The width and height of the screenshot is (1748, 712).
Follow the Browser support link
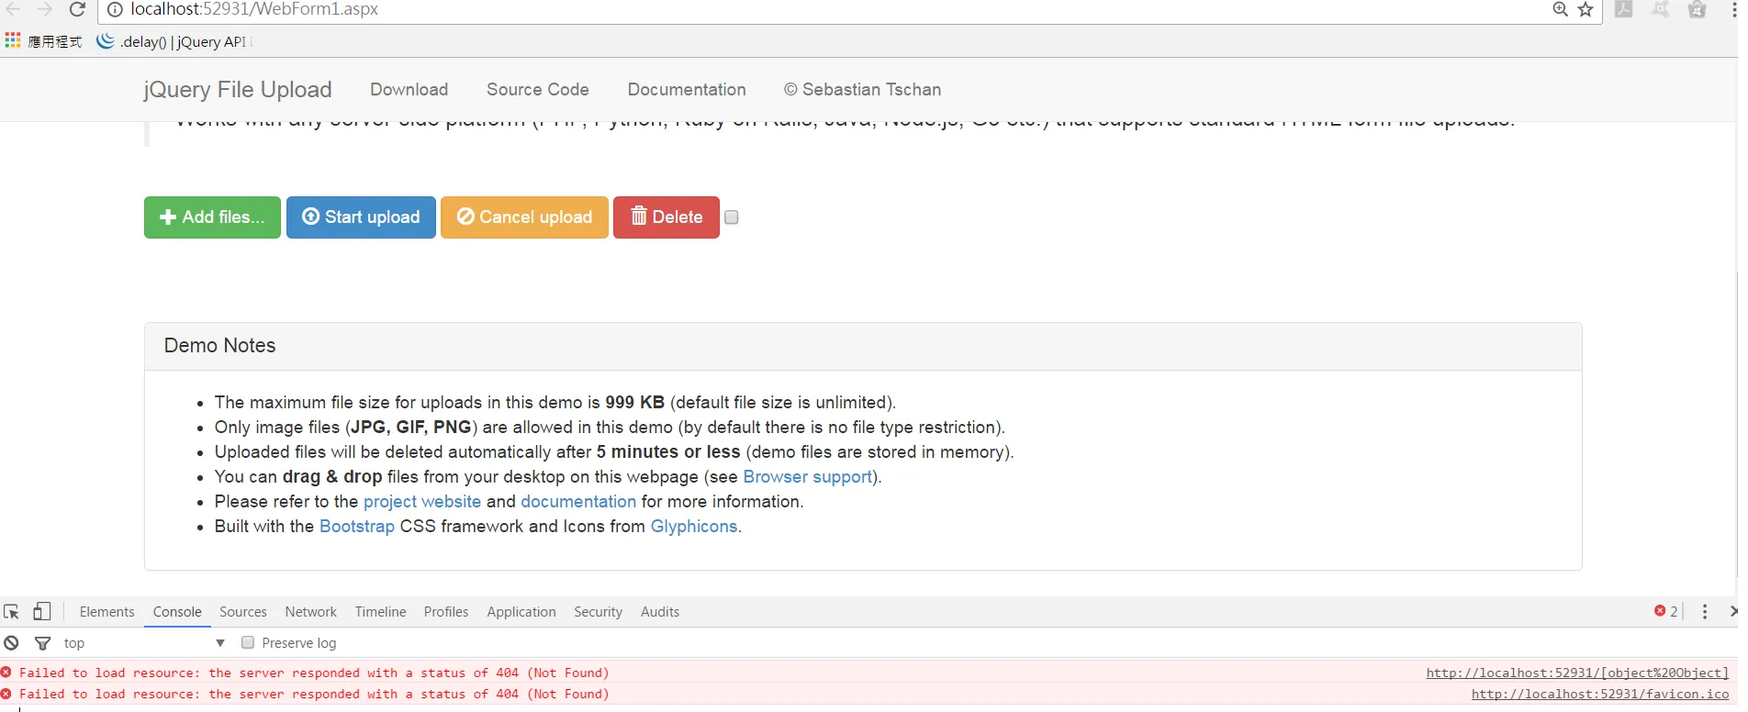(808, 477)
